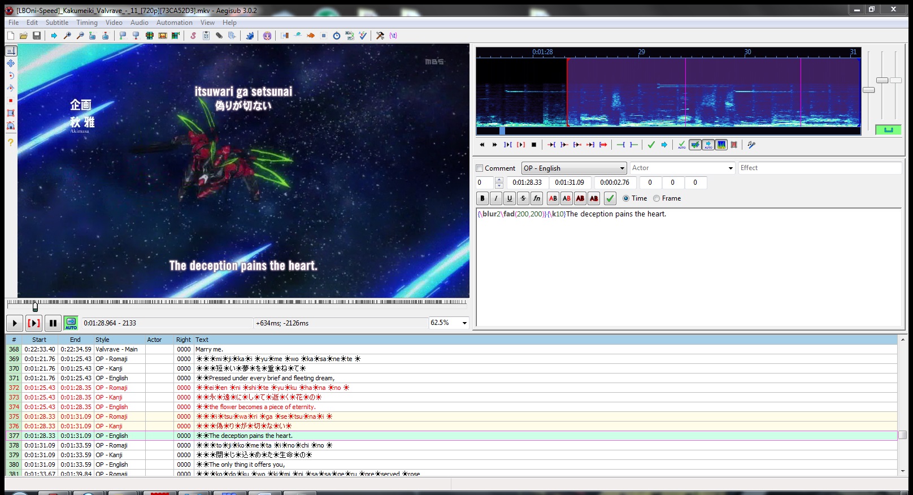This screenshot has width=913, height=495.
Task: Play next audio line icon
Action: (x=495, y=145)
